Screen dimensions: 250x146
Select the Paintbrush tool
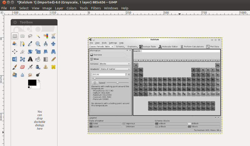(15, 67)
